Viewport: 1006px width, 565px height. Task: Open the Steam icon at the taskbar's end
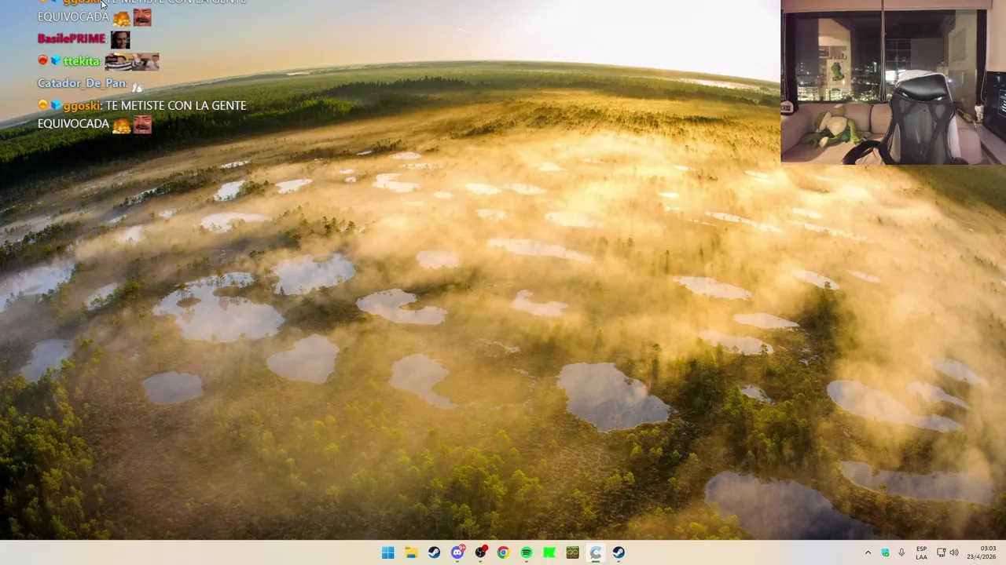pos(619,552)
